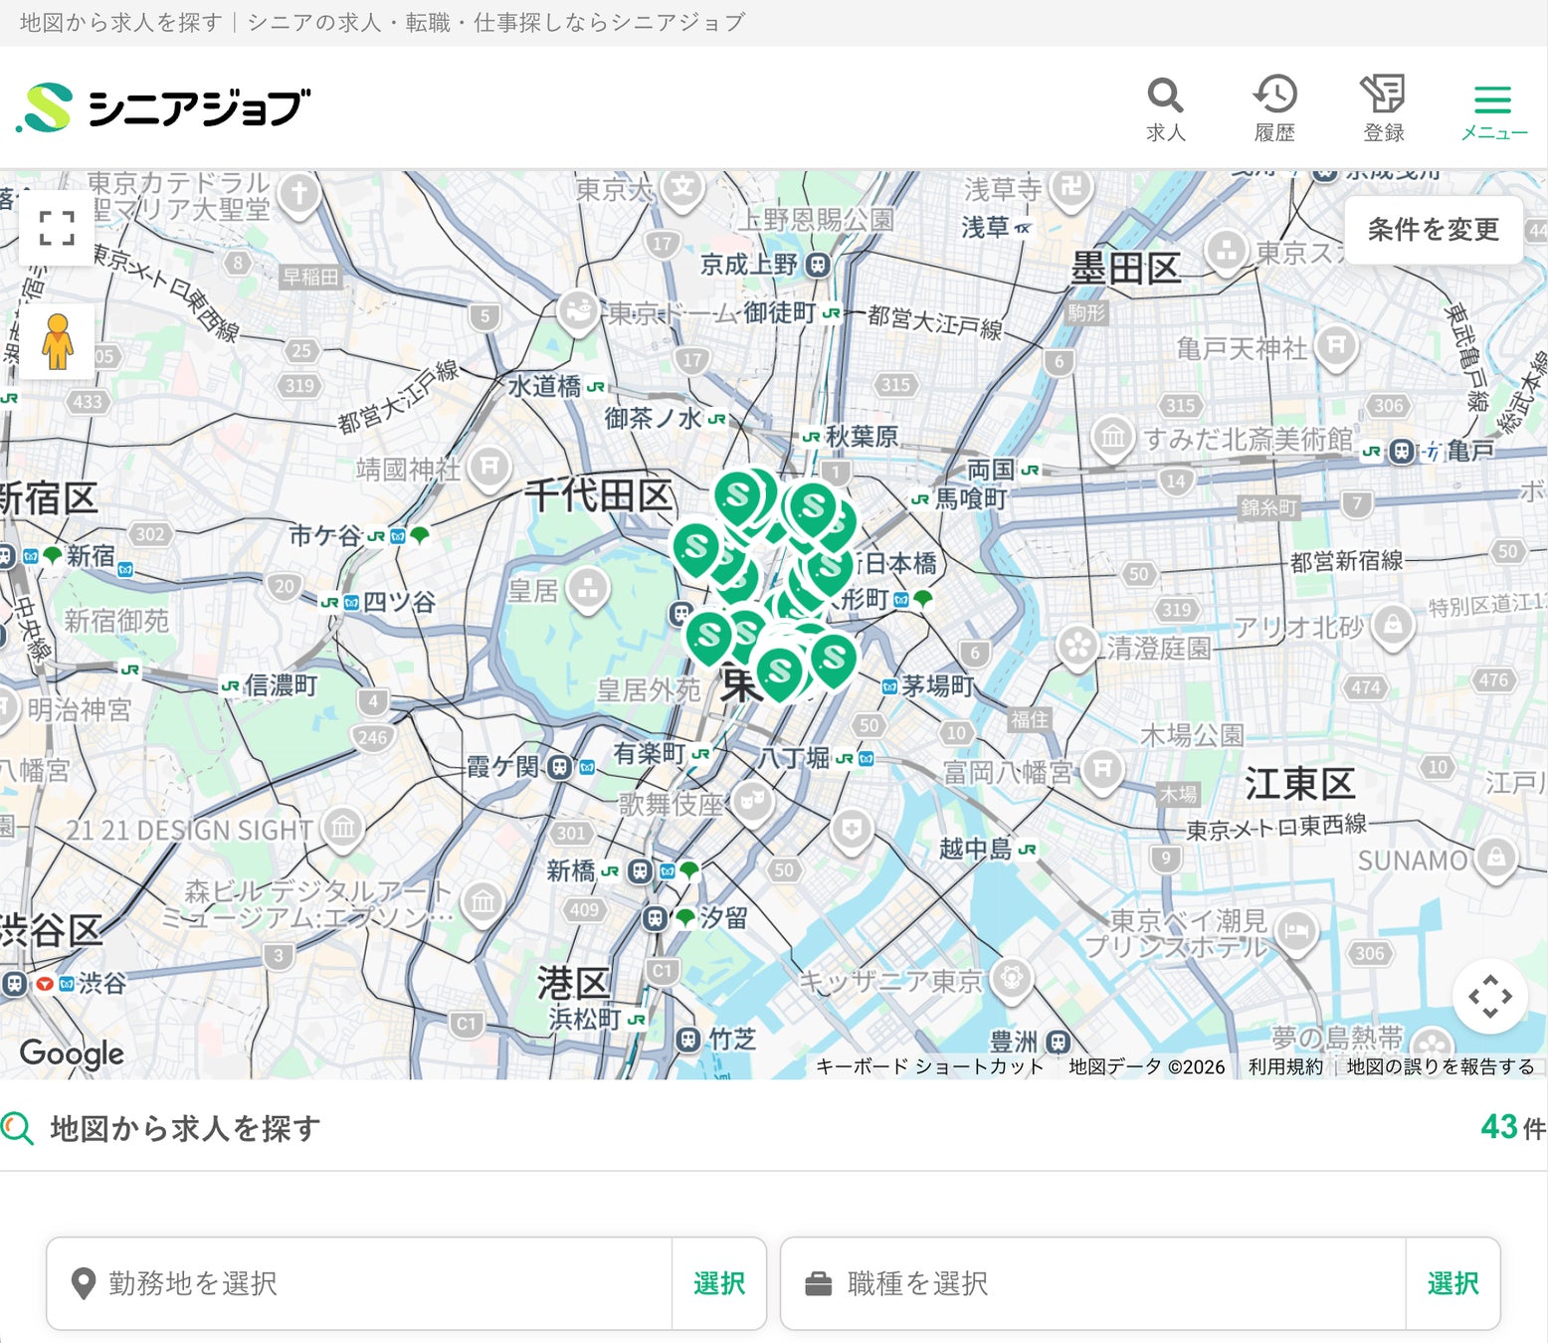This screenshot has width=1548, height=1343.
Task: Click the 43件 result count
Action: click(x=1513, y=1127)
